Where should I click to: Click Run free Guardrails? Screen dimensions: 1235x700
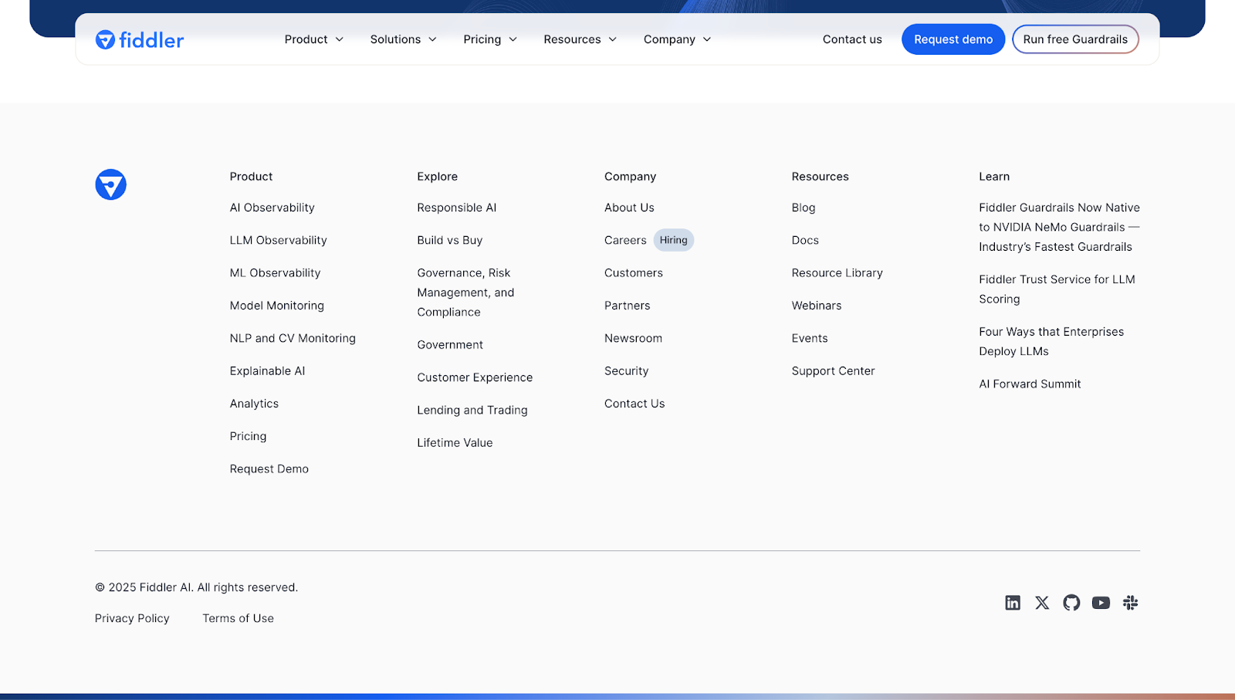click(x=1074, y=39)
